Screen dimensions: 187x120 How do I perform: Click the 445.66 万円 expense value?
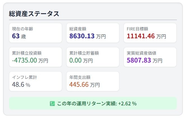point(85,85)
